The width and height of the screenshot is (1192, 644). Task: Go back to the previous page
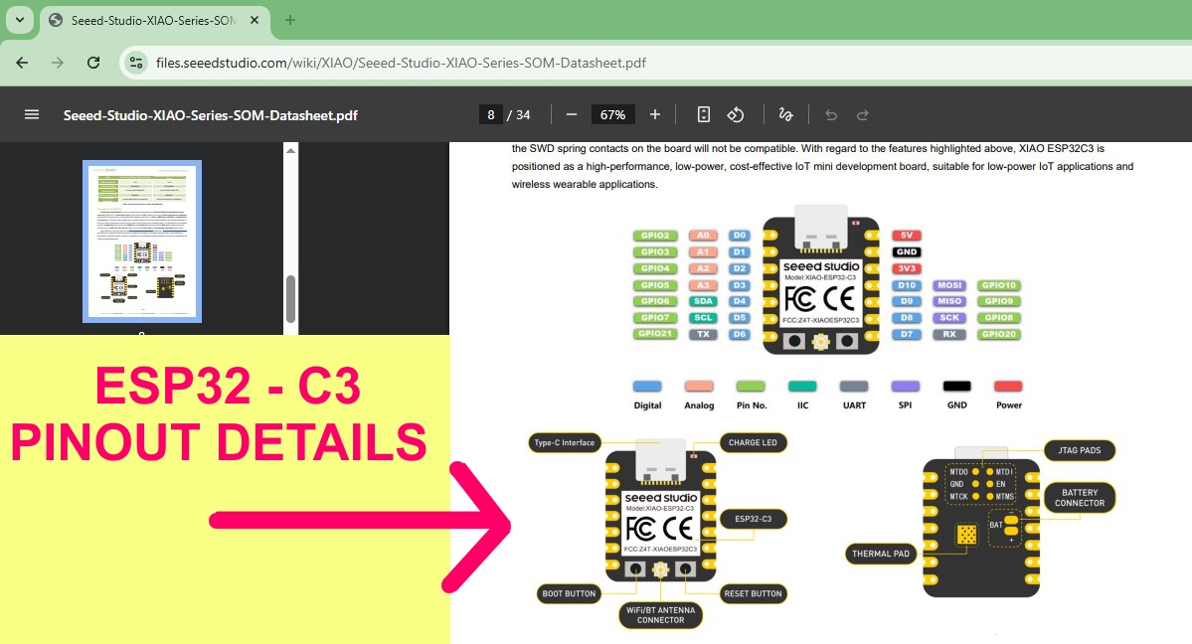(x=22, y=63)
